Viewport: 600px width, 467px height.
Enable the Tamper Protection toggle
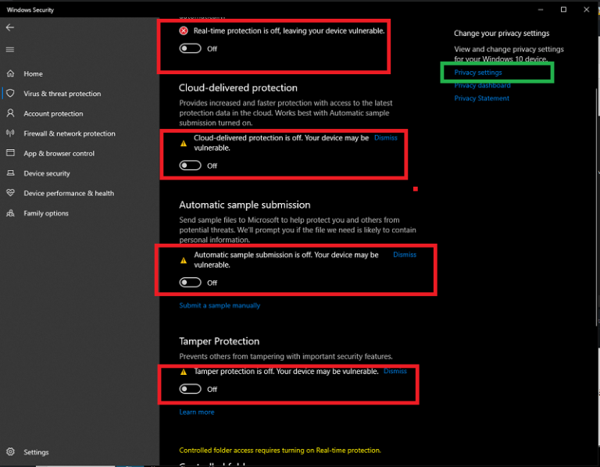point(190,389)
